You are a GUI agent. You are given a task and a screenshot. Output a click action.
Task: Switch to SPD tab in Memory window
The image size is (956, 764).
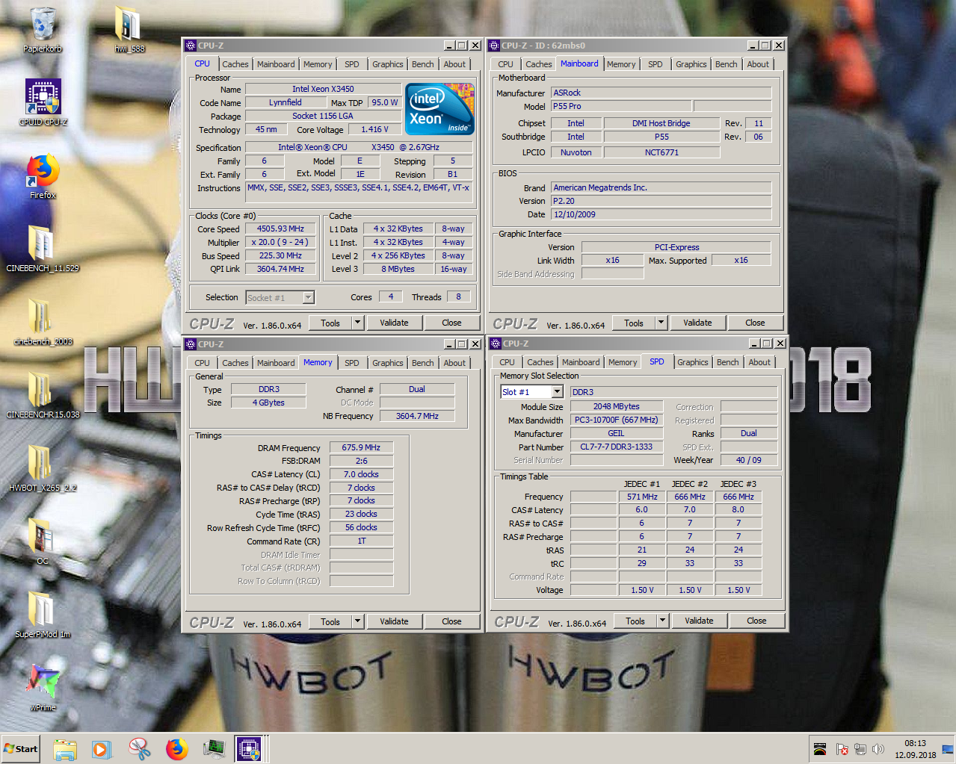(351, 363)
